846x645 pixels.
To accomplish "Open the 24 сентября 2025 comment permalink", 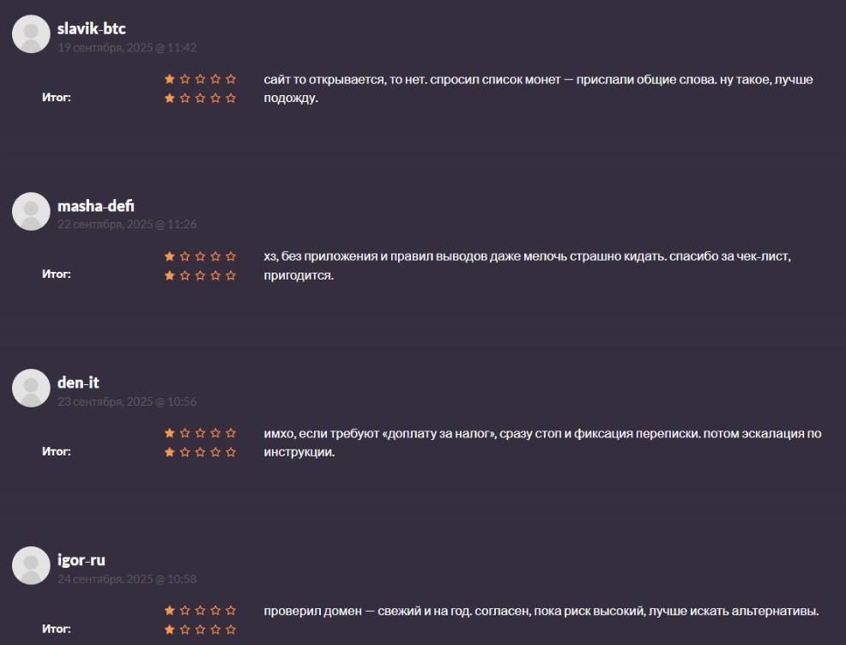I will [x=127, y=579].
